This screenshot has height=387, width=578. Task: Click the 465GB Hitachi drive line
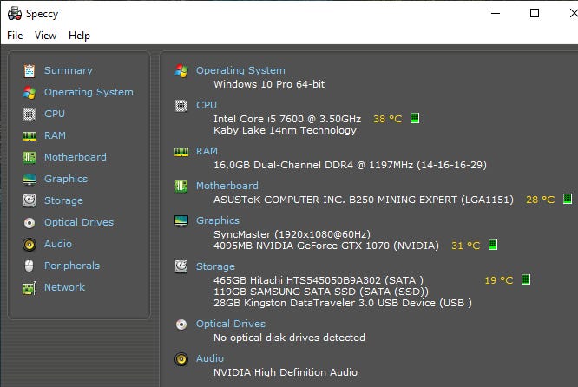pos(319,280)
